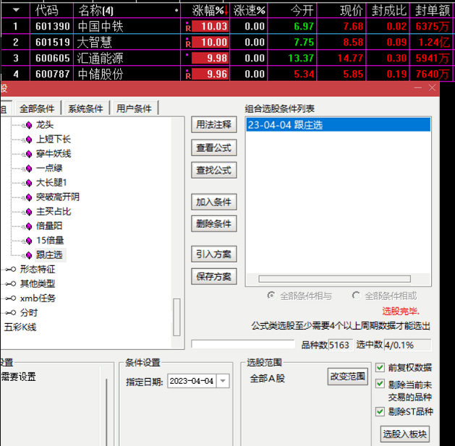Expand the 其他类型 tree category
The height and width of the screenshot is (446, 455).
10,284
